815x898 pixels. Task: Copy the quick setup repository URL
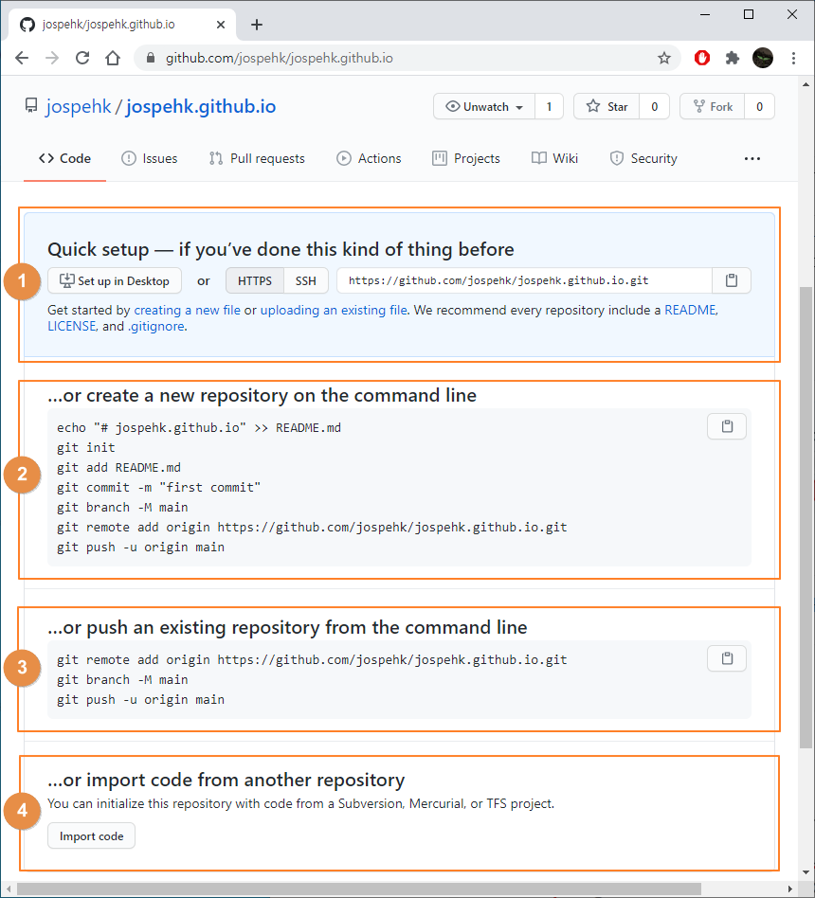tap(732, 280)
